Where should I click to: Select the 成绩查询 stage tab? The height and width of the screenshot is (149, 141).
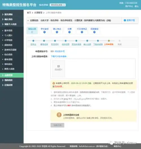[x=94, y=30]
